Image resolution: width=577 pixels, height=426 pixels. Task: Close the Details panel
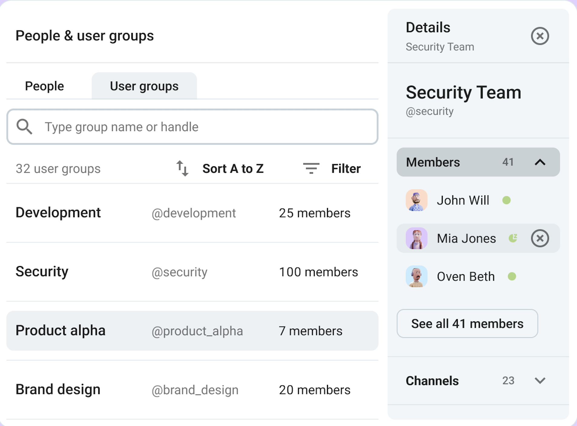tap(539, 36)
